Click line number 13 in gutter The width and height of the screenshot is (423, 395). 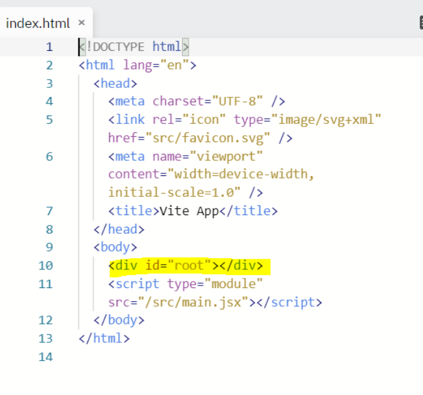46,338
